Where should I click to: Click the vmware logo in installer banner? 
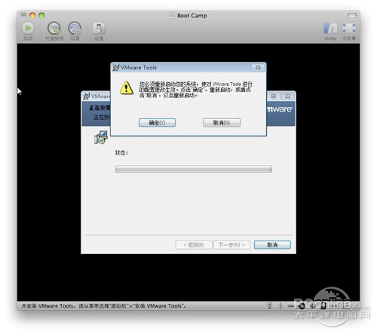click(280, 109)
